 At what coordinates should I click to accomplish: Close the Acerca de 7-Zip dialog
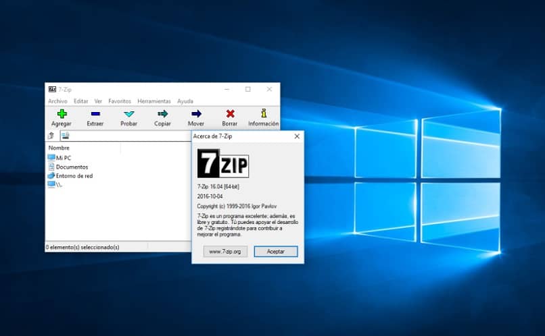297,136
